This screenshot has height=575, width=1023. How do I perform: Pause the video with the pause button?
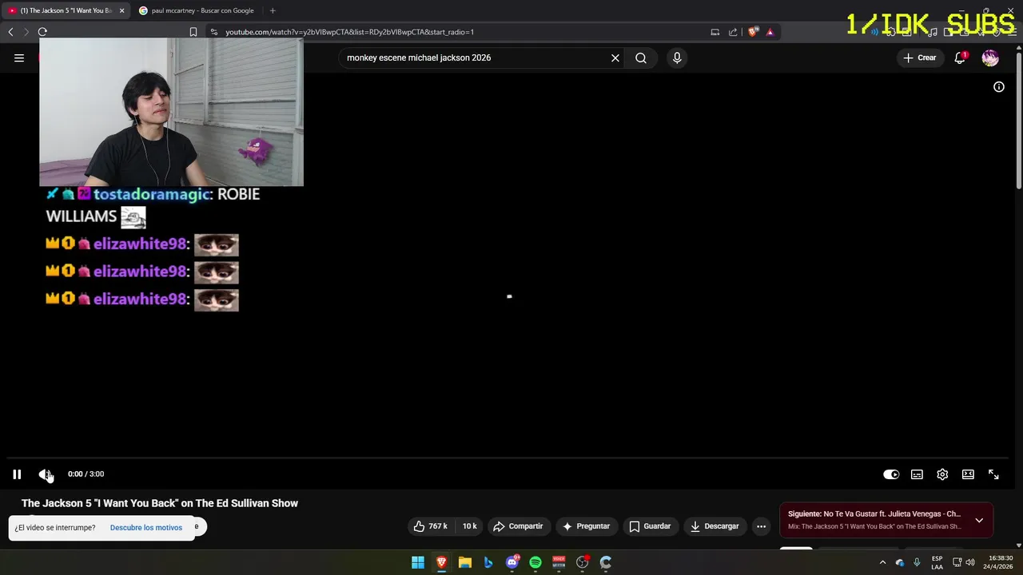(17, 474)
